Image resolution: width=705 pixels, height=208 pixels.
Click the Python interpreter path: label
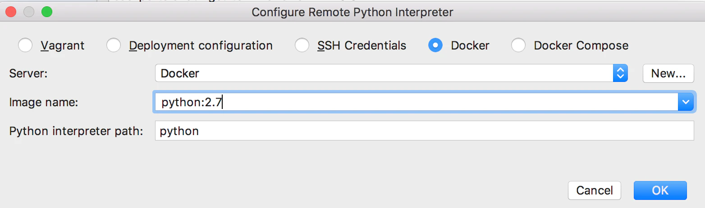(x=76, y=131)
